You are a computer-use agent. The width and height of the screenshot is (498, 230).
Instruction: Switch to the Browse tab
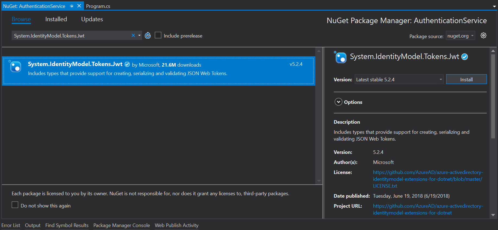(21, 19)
